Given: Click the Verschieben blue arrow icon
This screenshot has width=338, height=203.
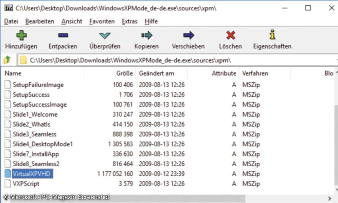Looking at the screenshot, I should click(x=188, y=35).
